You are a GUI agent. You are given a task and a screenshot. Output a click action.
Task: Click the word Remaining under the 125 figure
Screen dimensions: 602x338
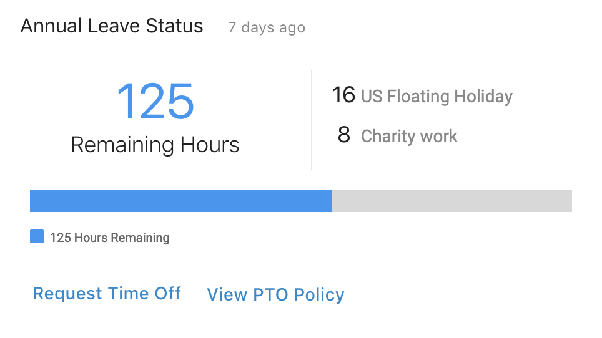point(123,145)
